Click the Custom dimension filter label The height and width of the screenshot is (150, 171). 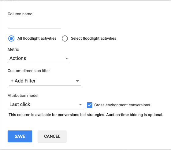29,71
